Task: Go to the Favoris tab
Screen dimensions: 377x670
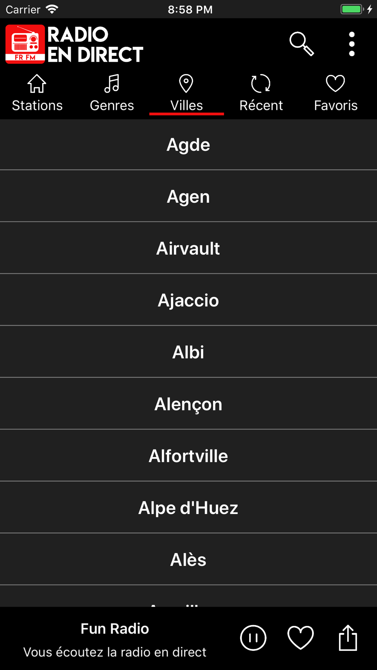Action: click(336, 93)
